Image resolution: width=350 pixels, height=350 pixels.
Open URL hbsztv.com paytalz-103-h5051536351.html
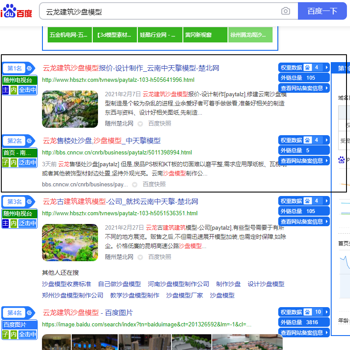click(x=120, y=213)
